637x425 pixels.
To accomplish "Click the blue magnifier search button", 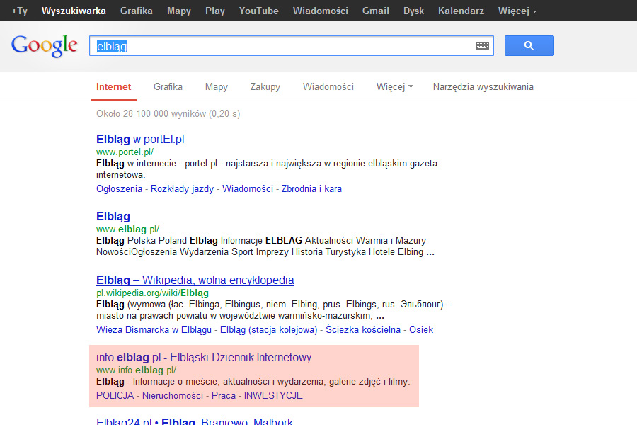I will pyautogui.click(x=529, y=45).
